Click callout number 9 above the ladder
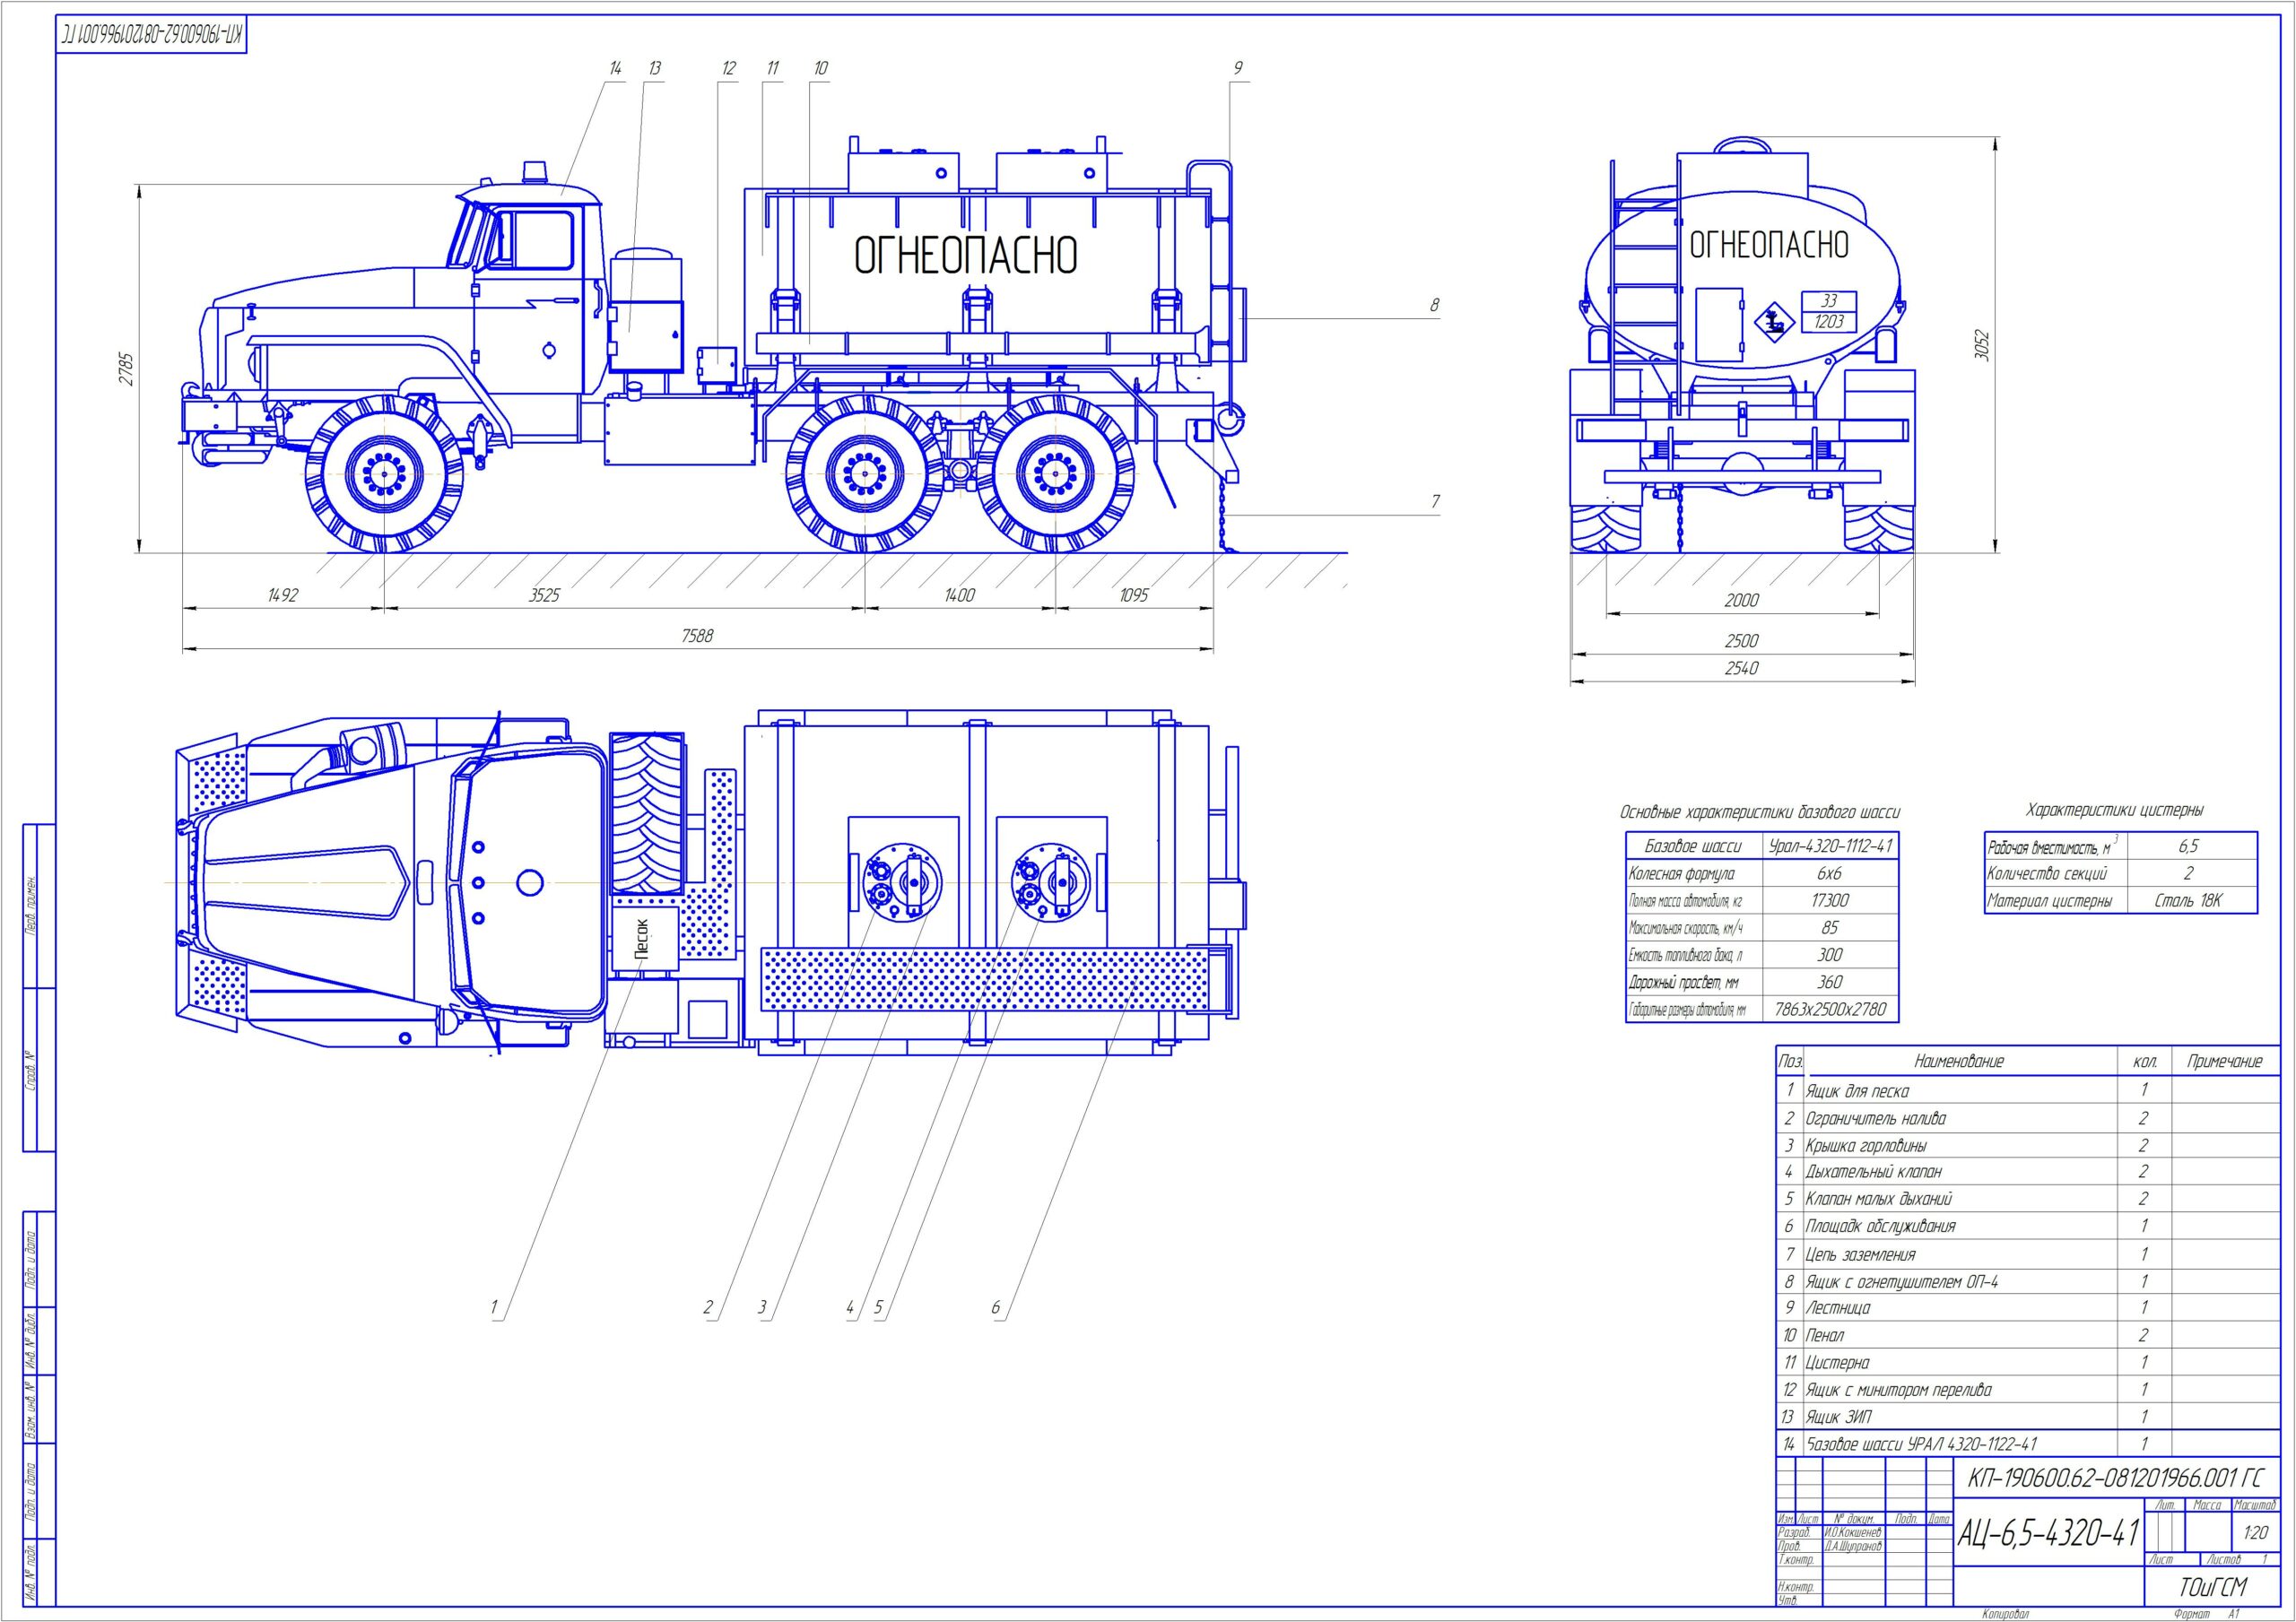Viewport: 2296px width, 1622px height. (1238, 68)
